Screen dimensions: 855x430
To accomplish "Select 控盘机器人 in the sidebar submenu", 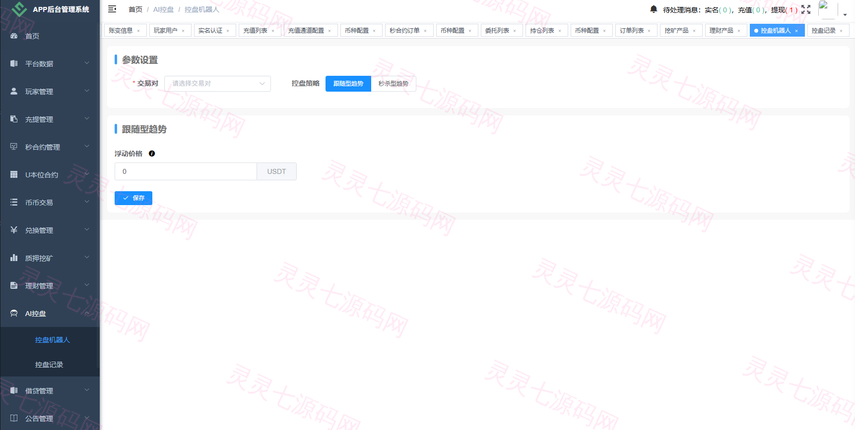I will [x=52, y=340].
